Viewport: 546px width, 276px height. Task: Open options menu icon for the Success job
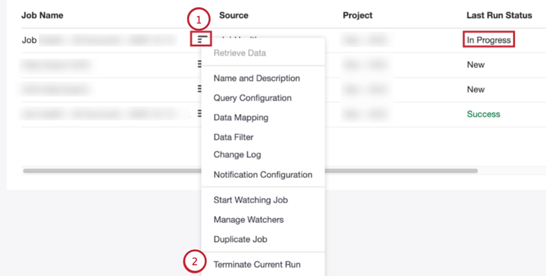click(x=200, y=114)
